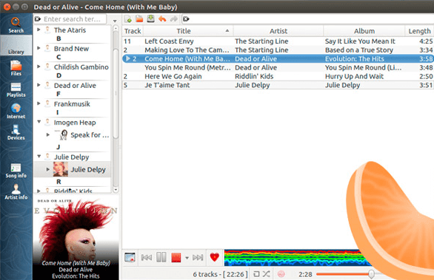Viewport: 434px width, 280px height.
Task: Click Riddlin' Kids artist cell
Action: coord(254,77)
